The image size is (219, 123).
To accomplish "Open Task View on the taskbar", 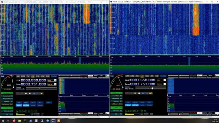I will pos(8,121).
